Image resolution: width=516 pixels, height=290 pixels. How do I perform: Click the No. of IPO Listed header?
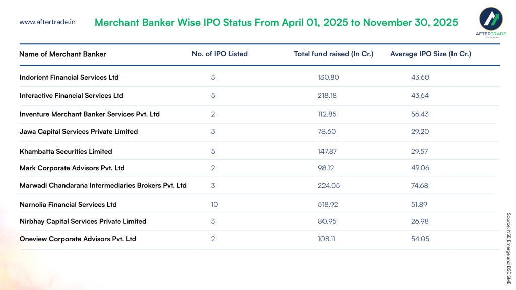click(x=220, y=54)
